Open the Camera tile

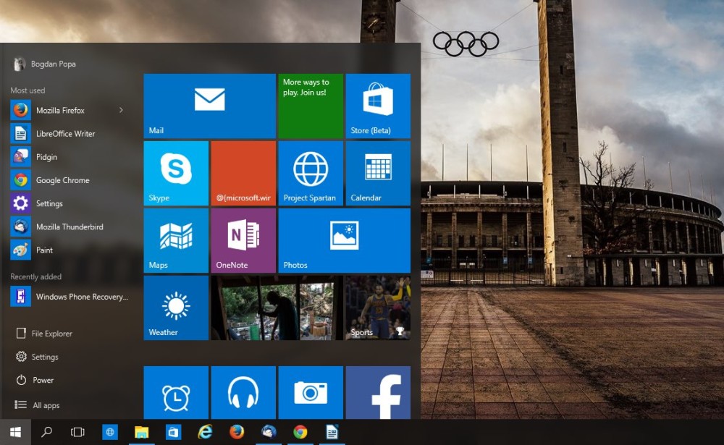311,392
